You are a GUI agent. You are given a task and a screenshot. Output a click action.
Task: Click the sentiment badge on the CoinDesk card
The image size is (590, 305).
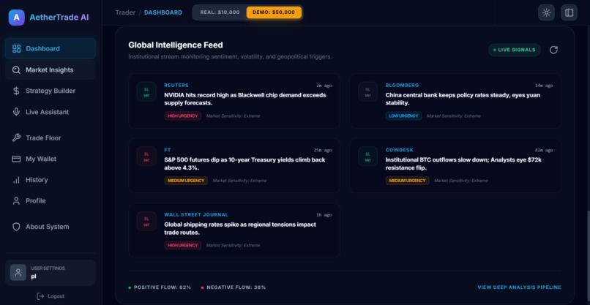pos(367,157)
